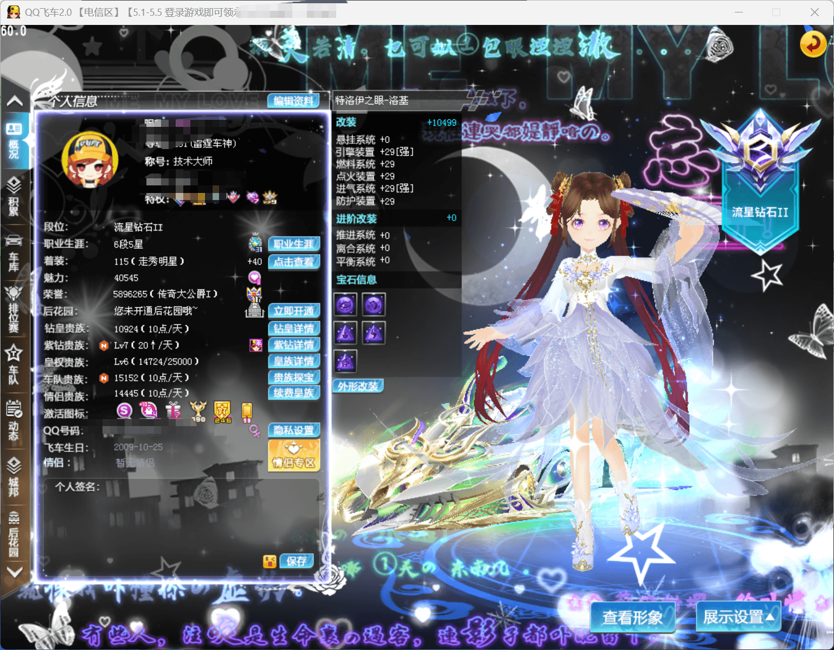This screenshot has height=650, width=834.
Task: Click the 称号: 技术大师 title text
Action: coord(178,162)
